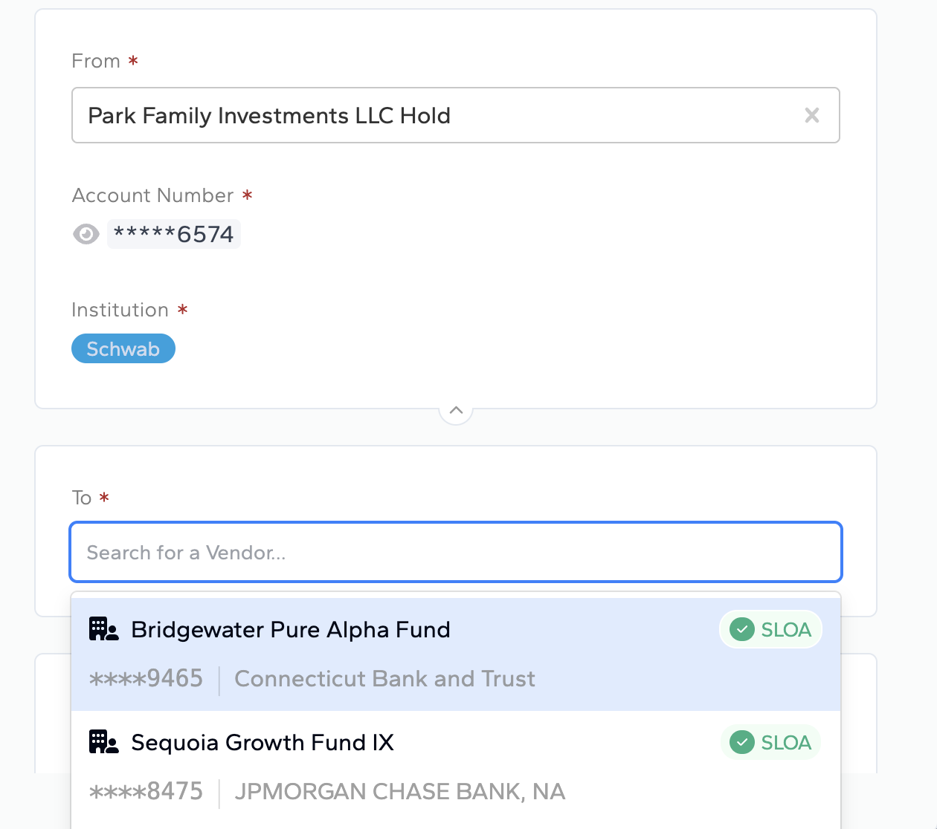Collapse the From account card with chevron

click(456, 410)
